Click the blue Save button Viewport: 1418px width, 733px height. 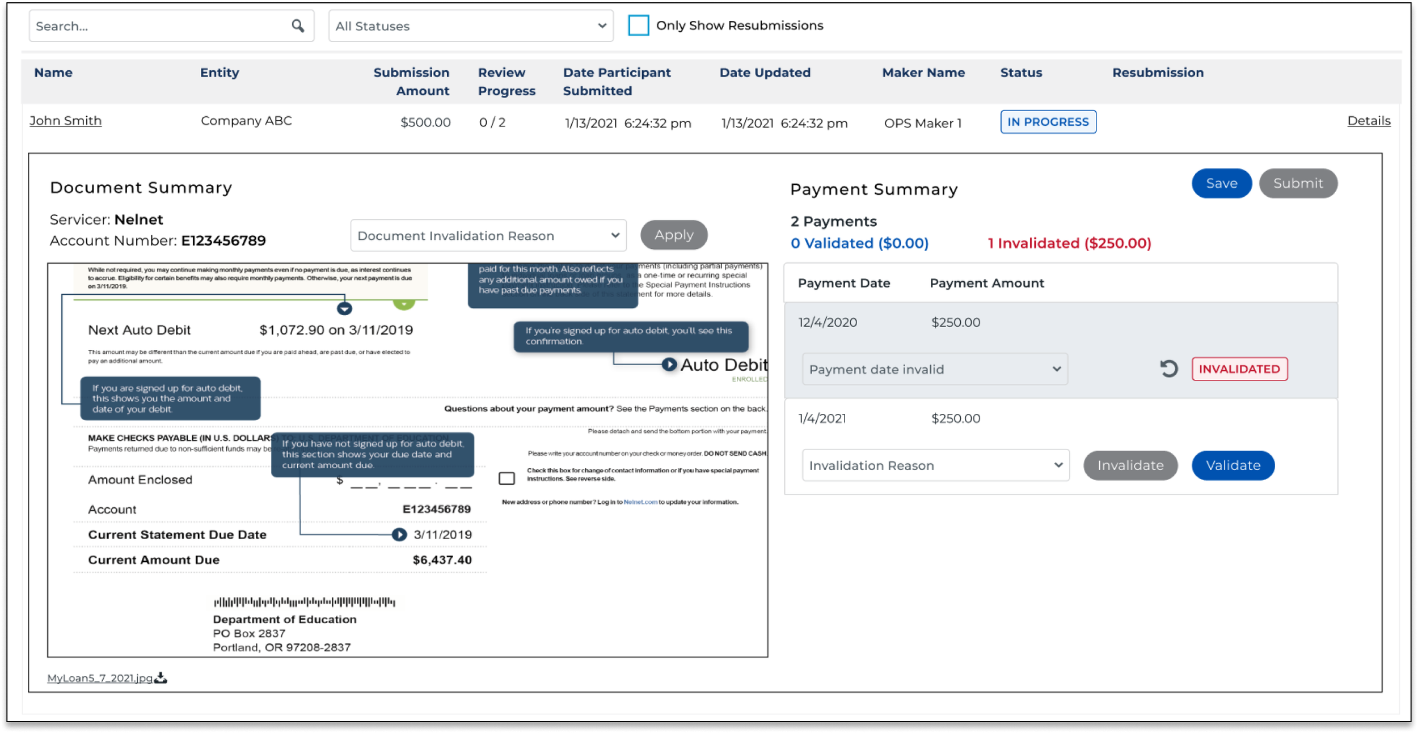click(1221, 184)
